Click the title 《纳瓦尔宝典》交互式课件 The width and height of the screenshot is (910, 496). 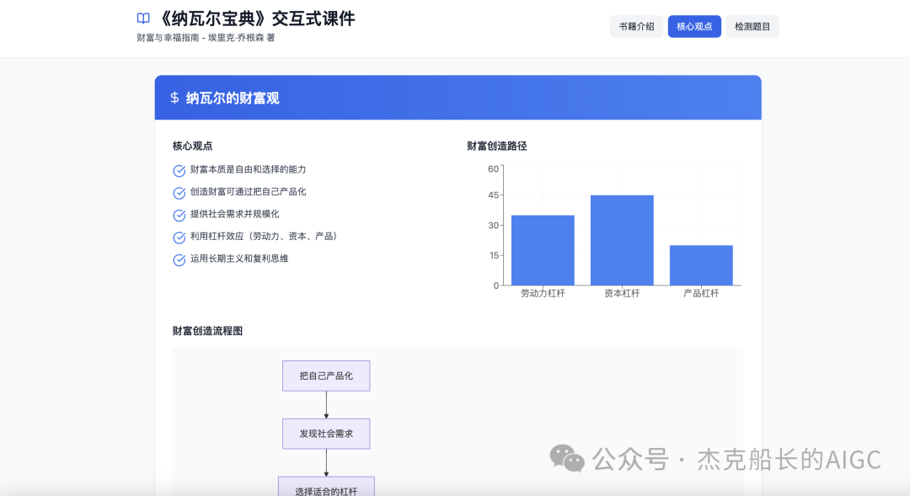256,19
